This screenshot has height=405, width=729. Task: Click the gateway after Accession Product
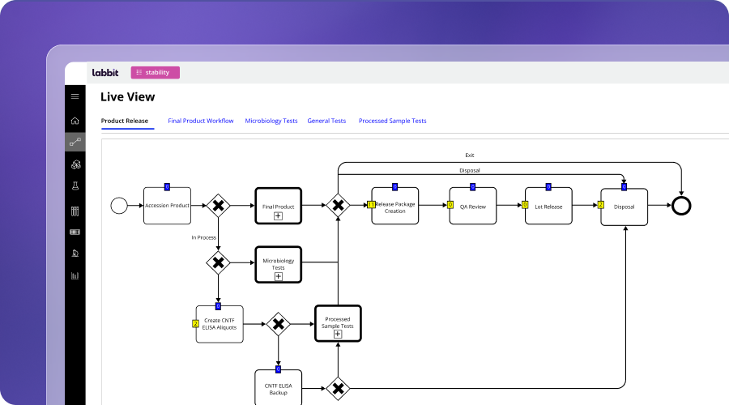218,206
